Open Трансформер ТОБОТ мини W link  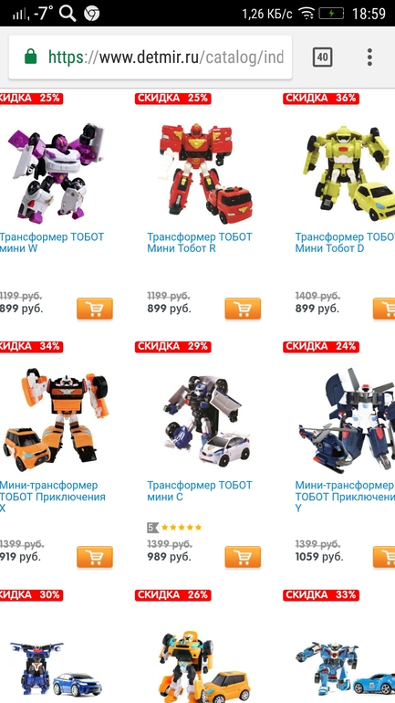click(52, 242)
